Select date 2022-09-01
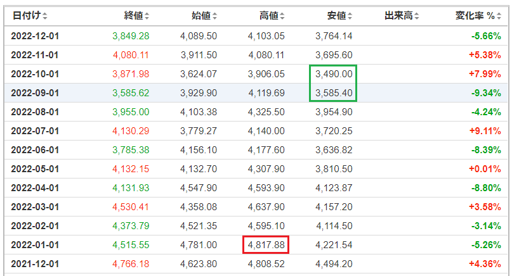The height and width of the screenshot is (276, 512). (35, 93)
